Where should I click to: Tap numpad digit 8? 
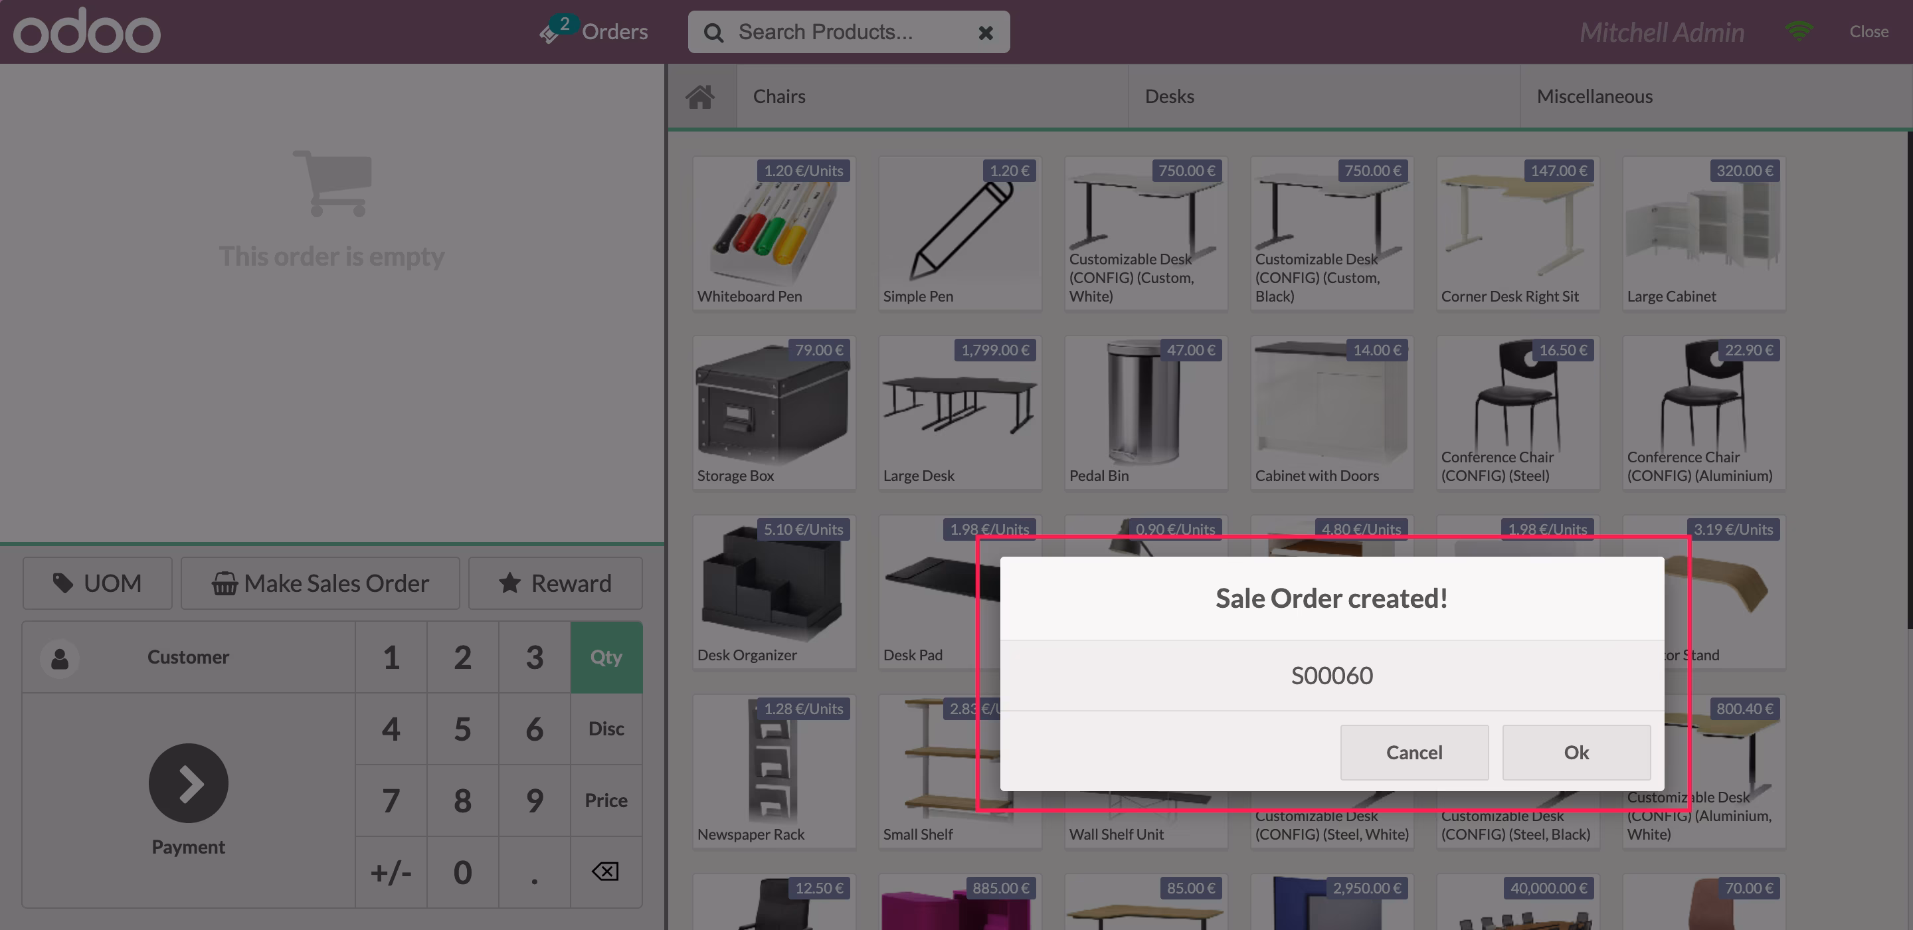pyautogui.click(x=463, y=800)
